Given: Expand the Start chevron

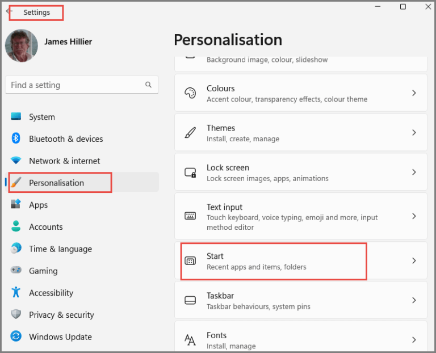Looking at the screenshot, I should (414, 260).
